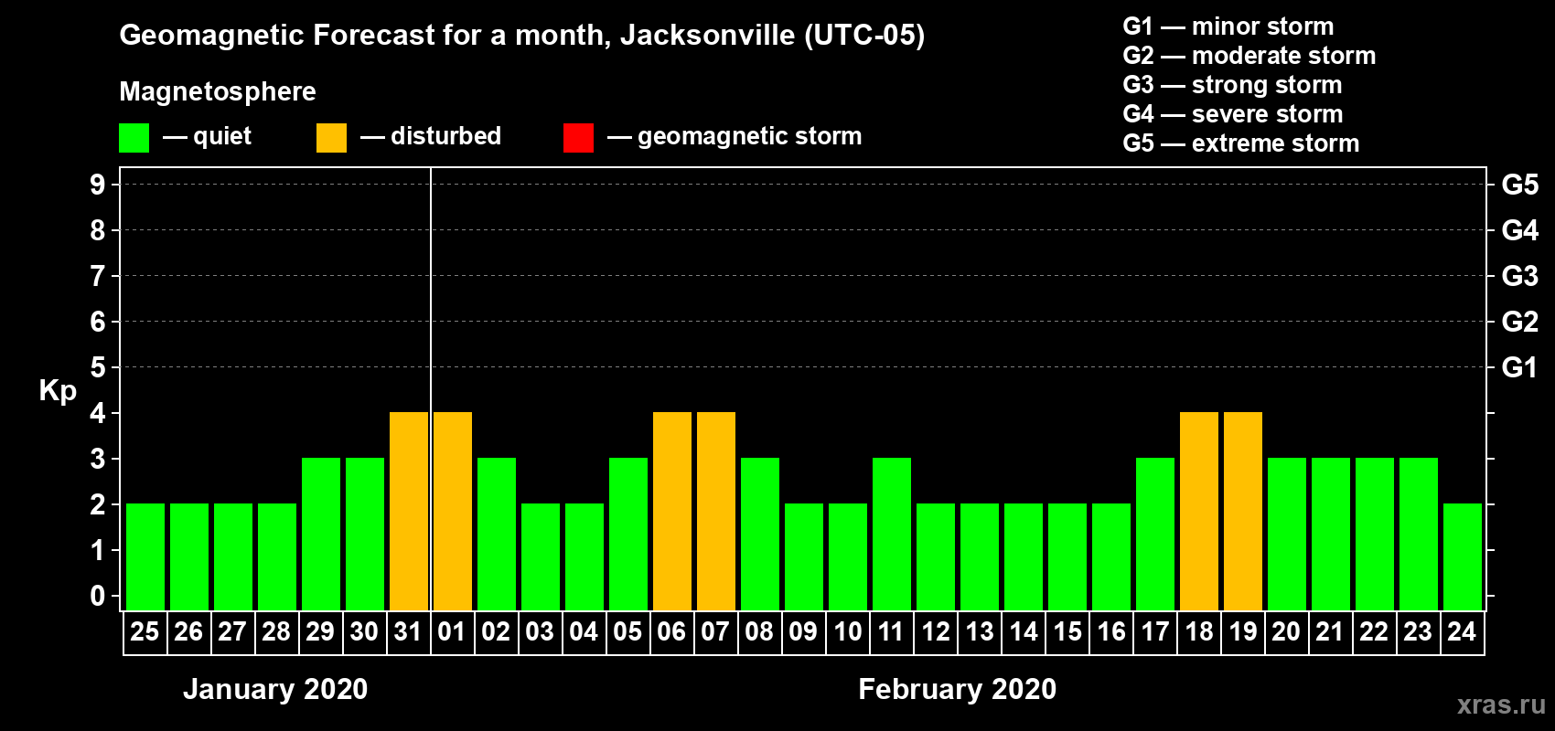Click the 'G2 — moderate storm' legend line
Viewport: 1555px width, 731px height.
click(1249, 56)
